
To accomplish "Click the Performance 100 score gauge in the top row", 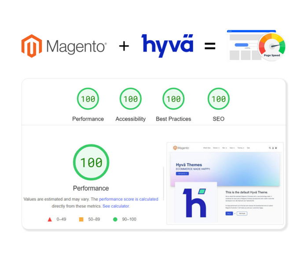I will (88, 99).
